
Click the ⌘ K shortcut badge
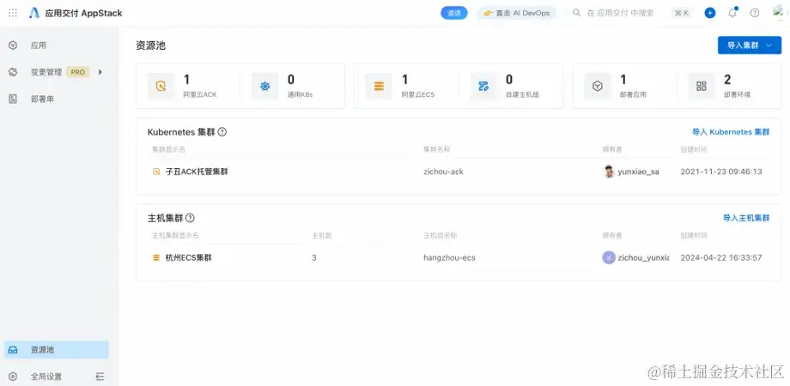point(682,13)
